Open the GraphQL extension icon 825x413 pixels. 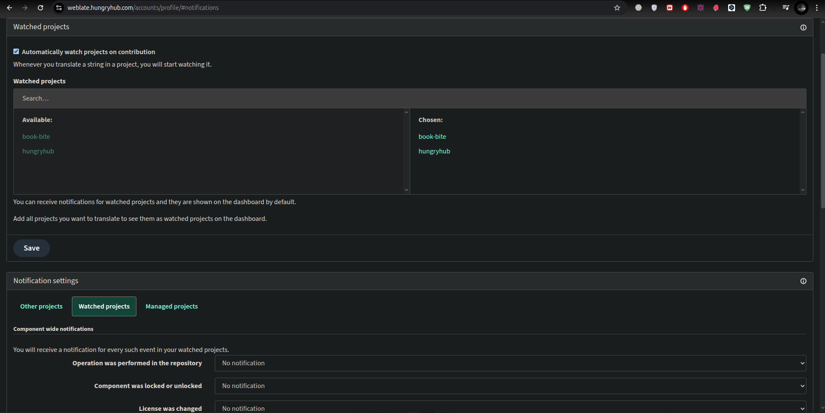(x=700, y=8)
